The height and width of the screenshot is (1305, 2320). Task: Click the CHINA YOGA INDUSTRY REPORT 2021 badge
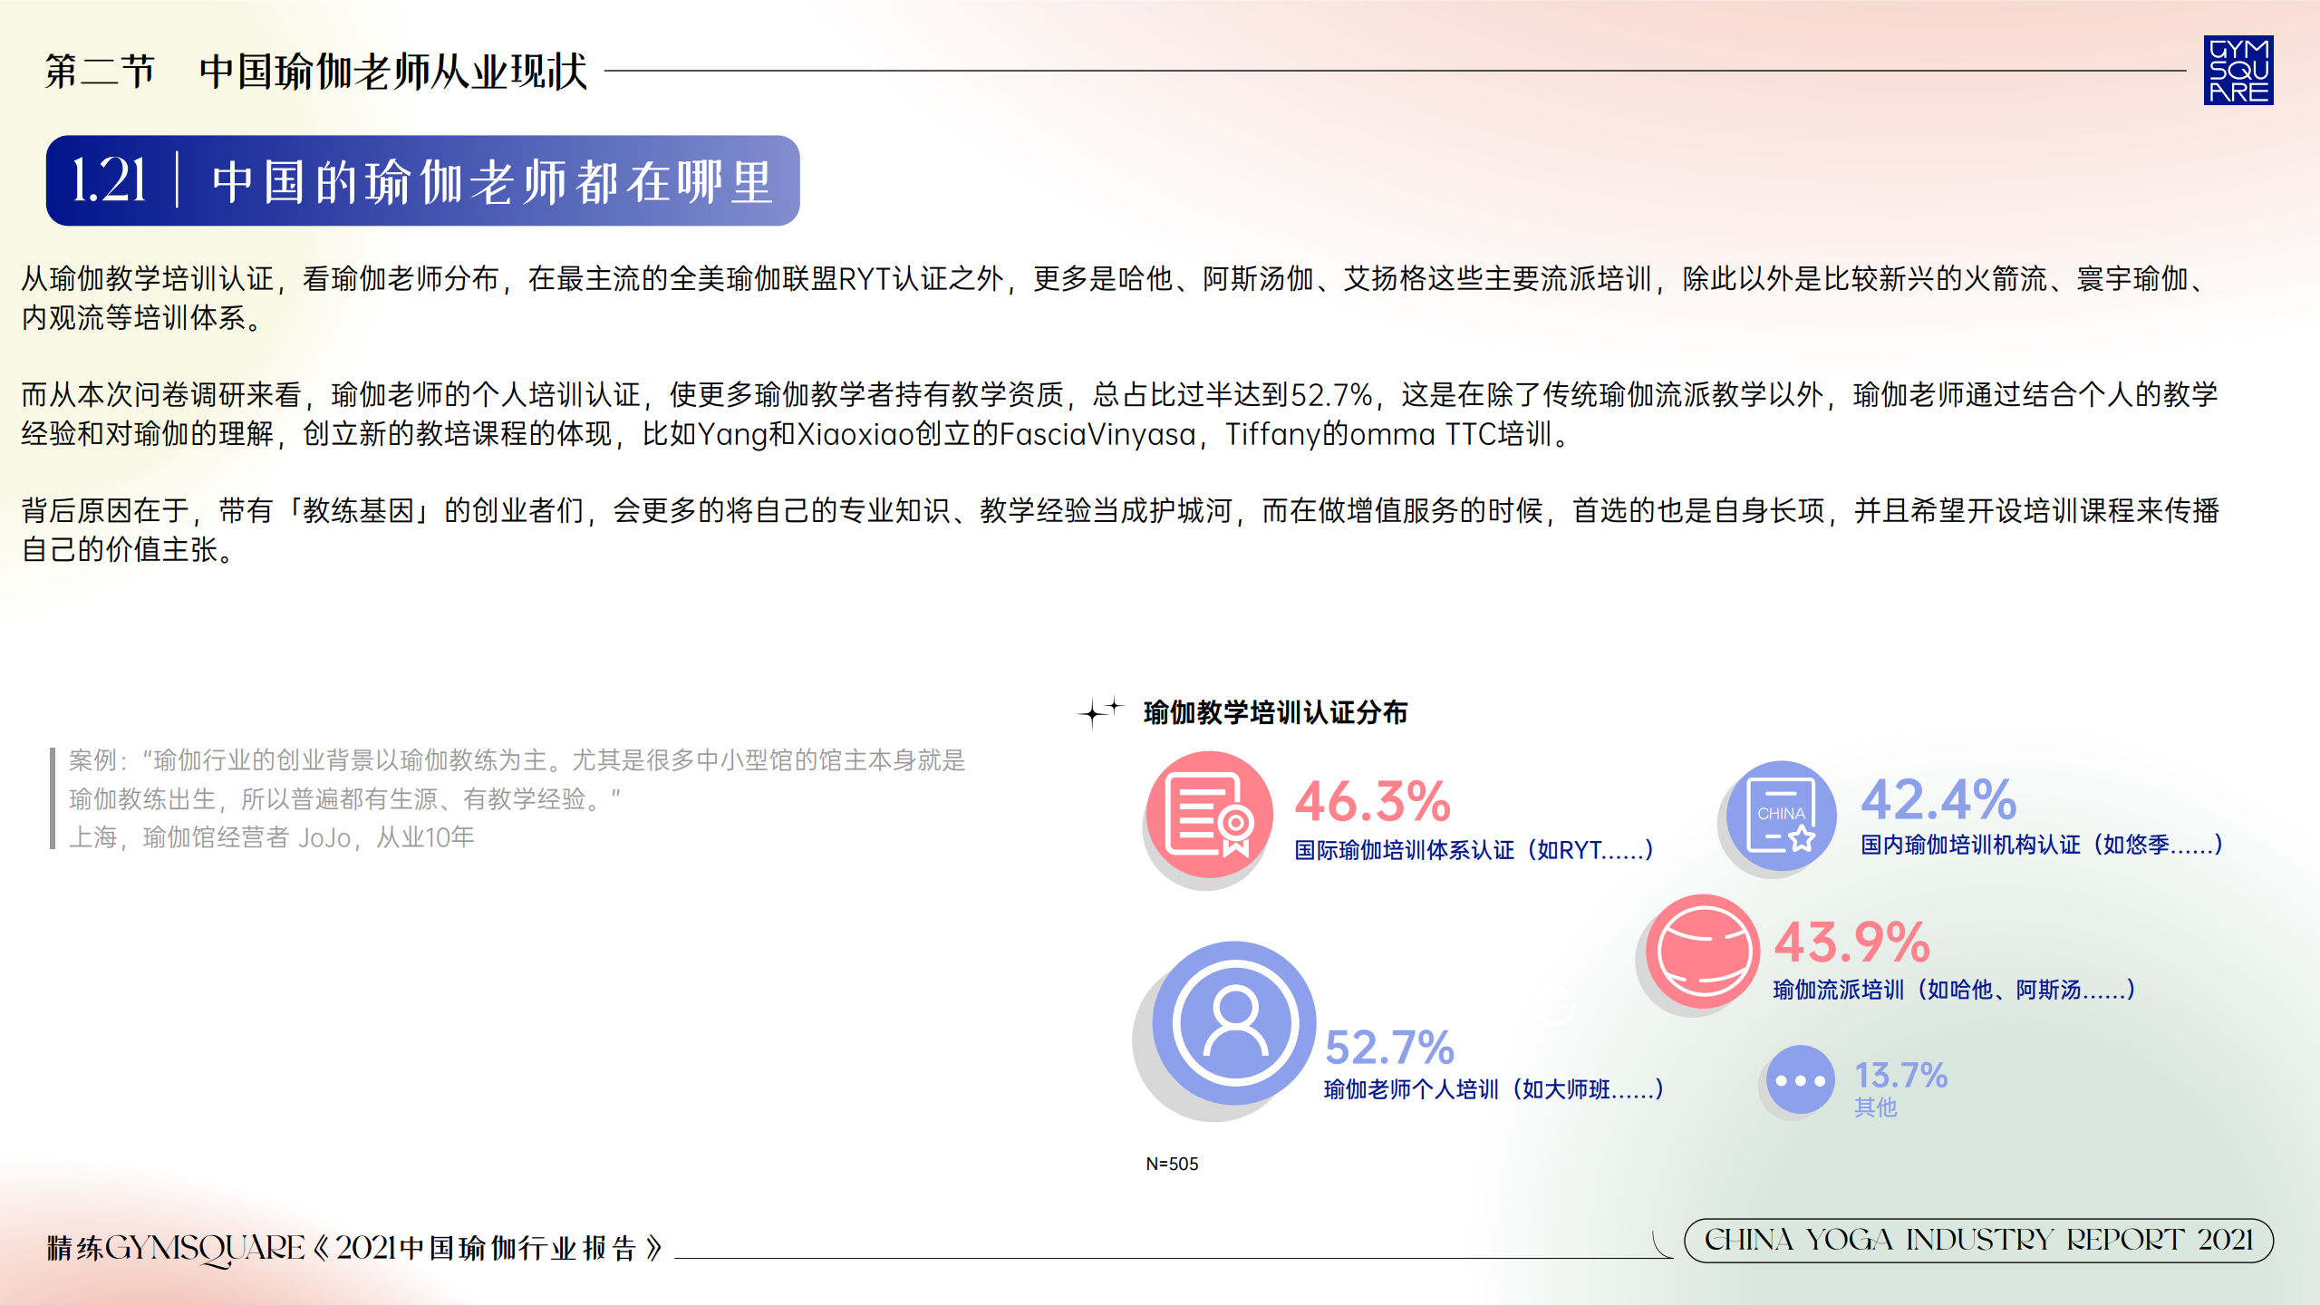click(1977, 1240)
